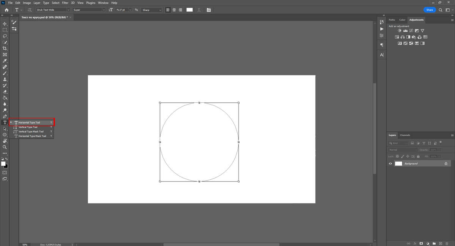Open the font style dropdown Super
The height and width of the screenshot is (246, 455).
coord(88,10)
